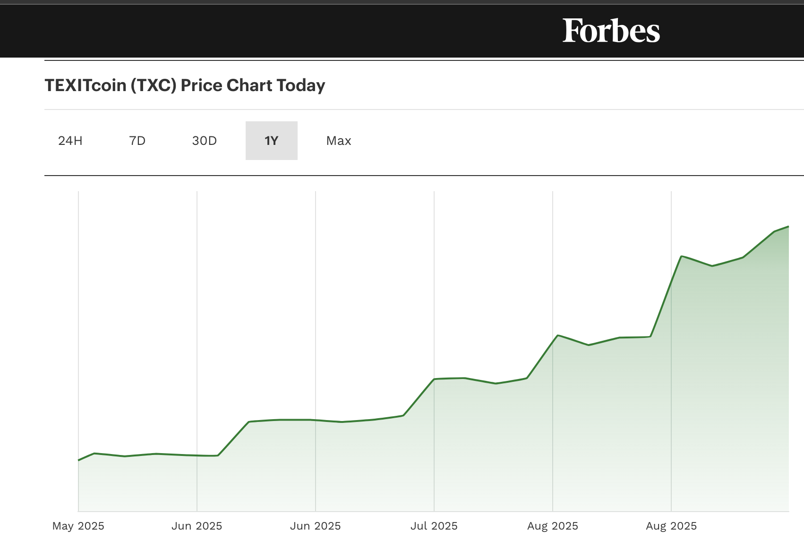
Task: Show the 30D price chart
Action: point(205,141)
